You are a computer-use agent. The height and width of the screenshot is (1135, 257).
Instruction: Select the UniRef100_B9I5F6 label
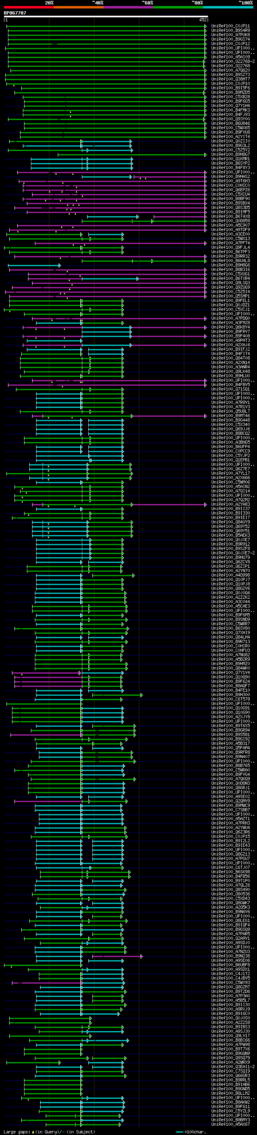coord(230,88)
